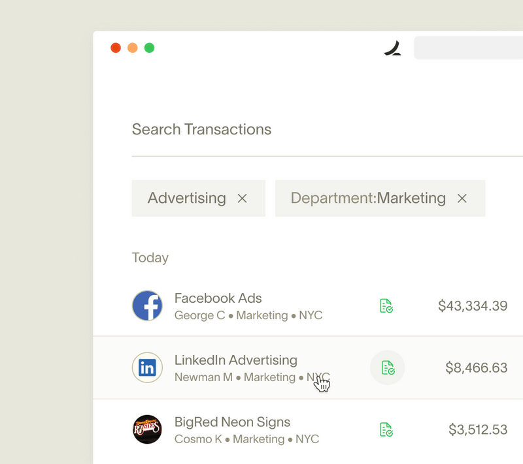Click the $8,466.63 amount

click(x=476, y=368)
